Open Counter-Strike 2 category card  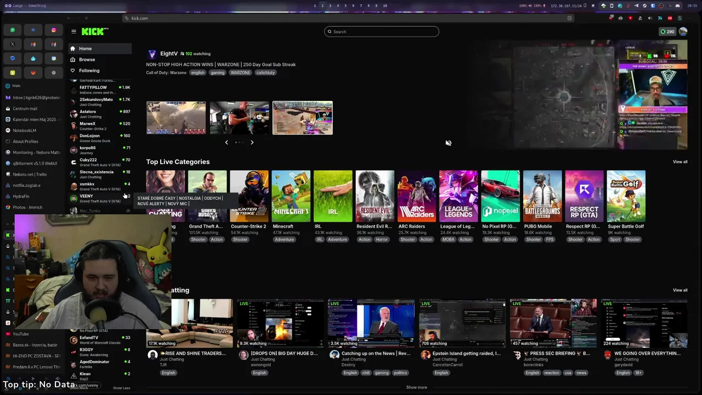[249, 196]
